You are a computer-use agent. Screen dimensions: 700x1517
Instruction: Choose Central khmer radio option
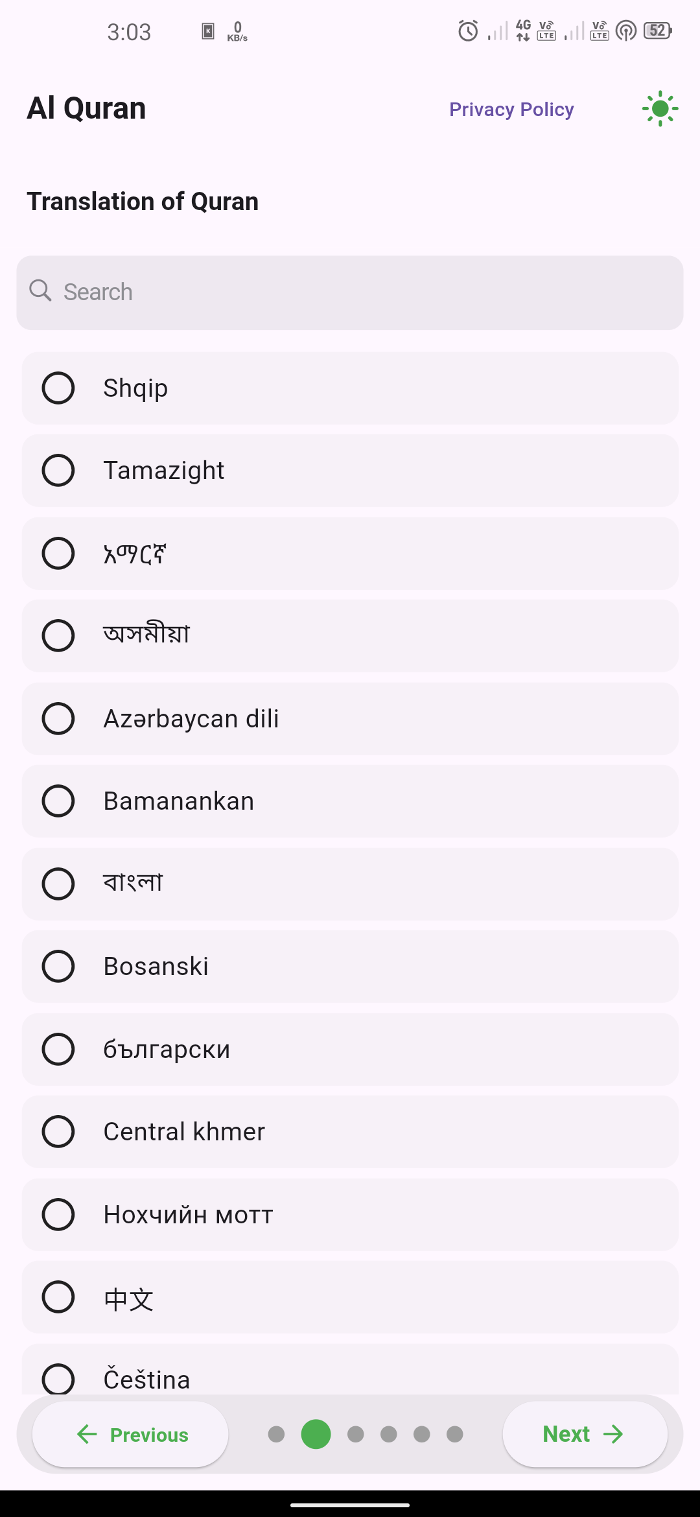[58, 1132]
